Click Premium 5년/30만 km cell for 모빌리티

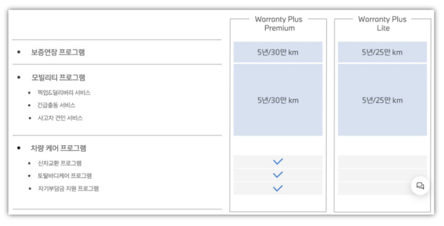278,100
